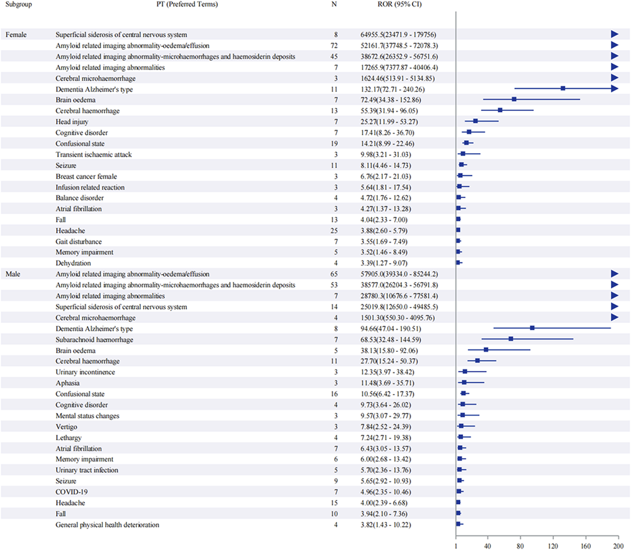The width and height of the screenshot is (631, 550).
Task: Select the PT (Preferred Terms) column header
Action: (187, 4)
